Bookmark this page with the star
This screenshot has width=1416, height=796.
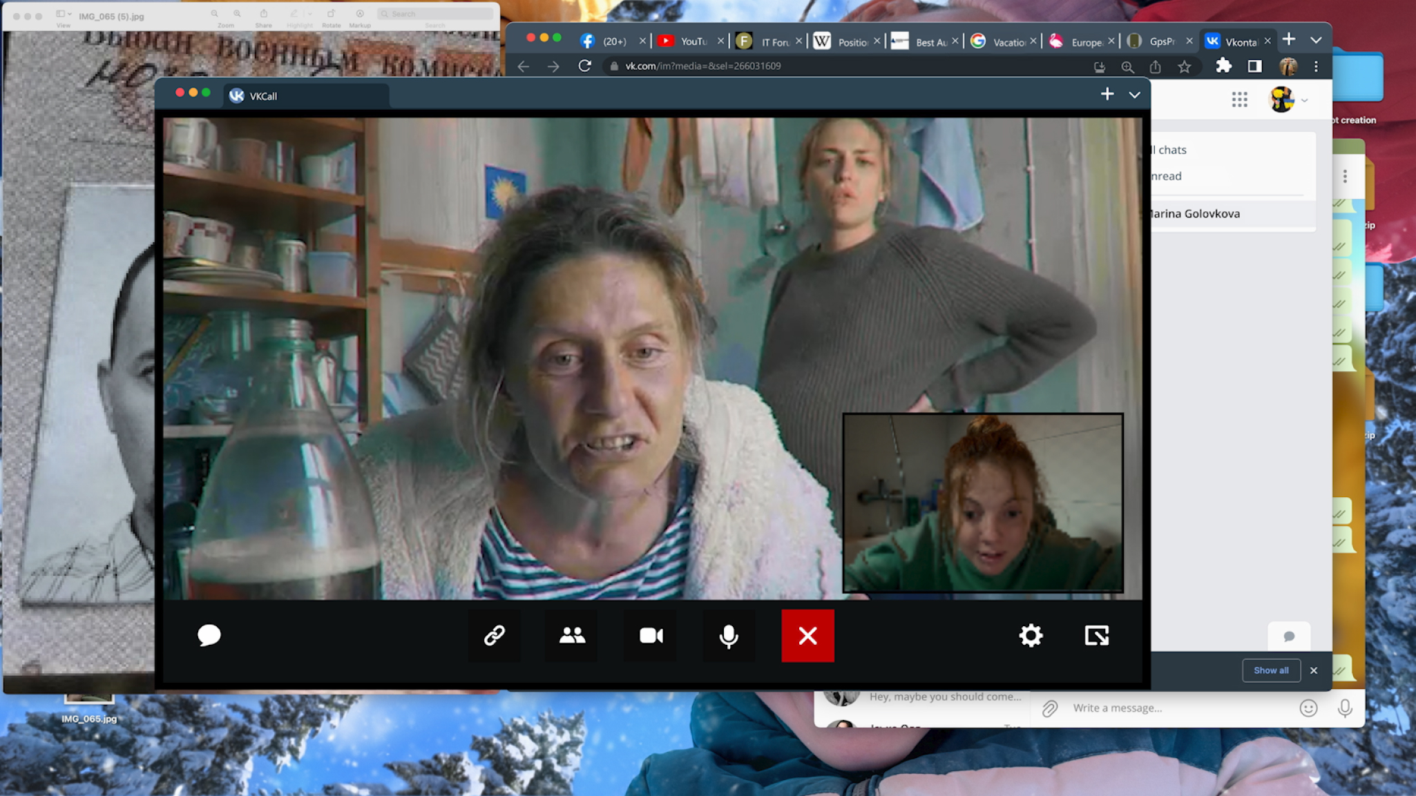tap(1185, 66)
